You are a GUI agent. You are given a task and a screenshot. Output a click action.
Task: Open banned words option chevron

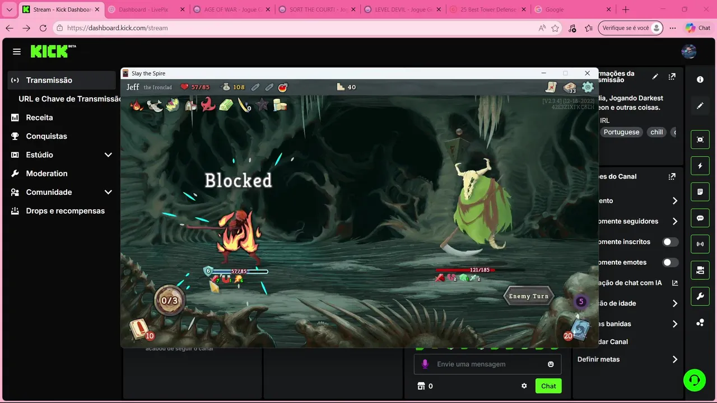coord(674,324)
